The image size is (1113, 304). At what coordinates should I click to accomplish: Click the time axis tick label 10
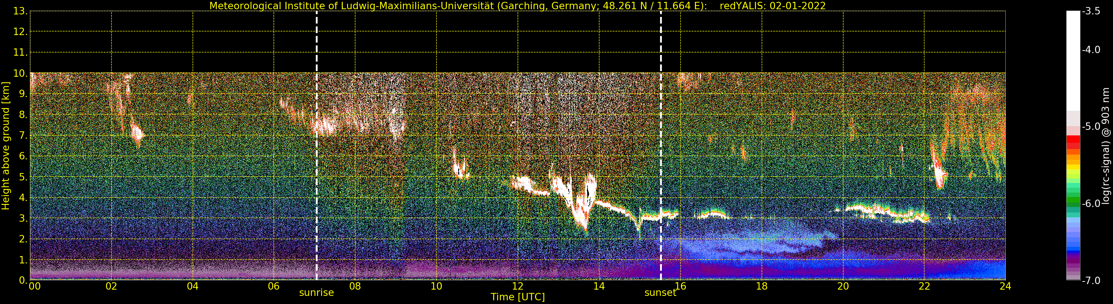click(436, 286)
